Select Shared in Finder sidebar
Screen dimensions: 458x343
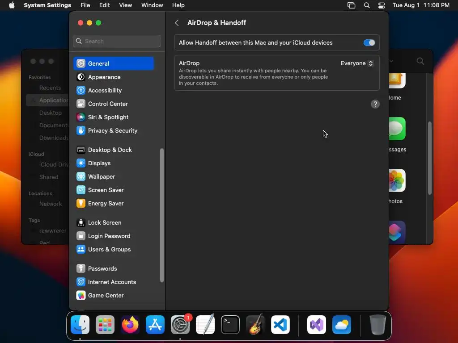point(49,177)
